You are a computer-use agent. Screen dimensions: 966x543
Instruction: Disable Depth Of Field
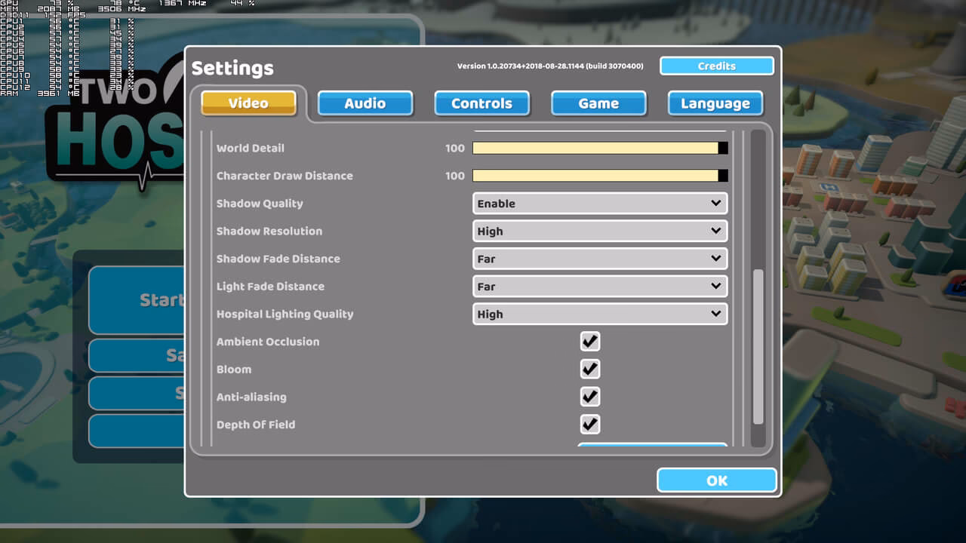click(x=589, y=424)
